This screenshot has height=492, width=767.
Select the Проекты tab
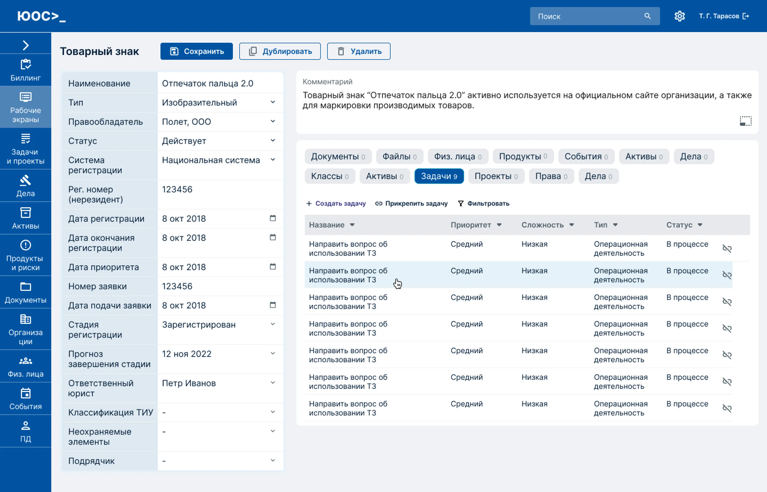[496, 176]
